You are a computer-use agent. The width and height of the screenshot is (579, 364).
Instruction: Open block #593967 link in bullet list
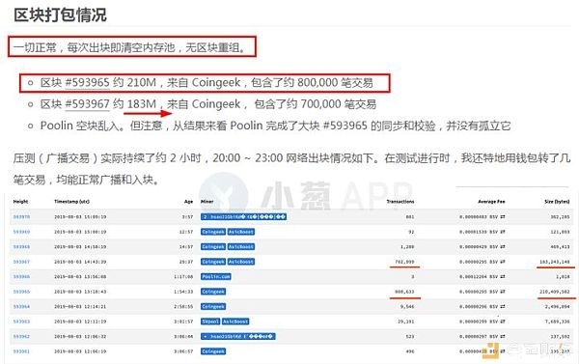pyautogui.click(x=87, y=104)
